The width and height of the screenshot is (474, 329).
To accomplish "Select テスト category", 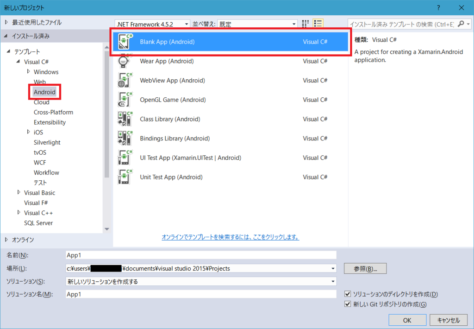I will [x=40, y=183].
